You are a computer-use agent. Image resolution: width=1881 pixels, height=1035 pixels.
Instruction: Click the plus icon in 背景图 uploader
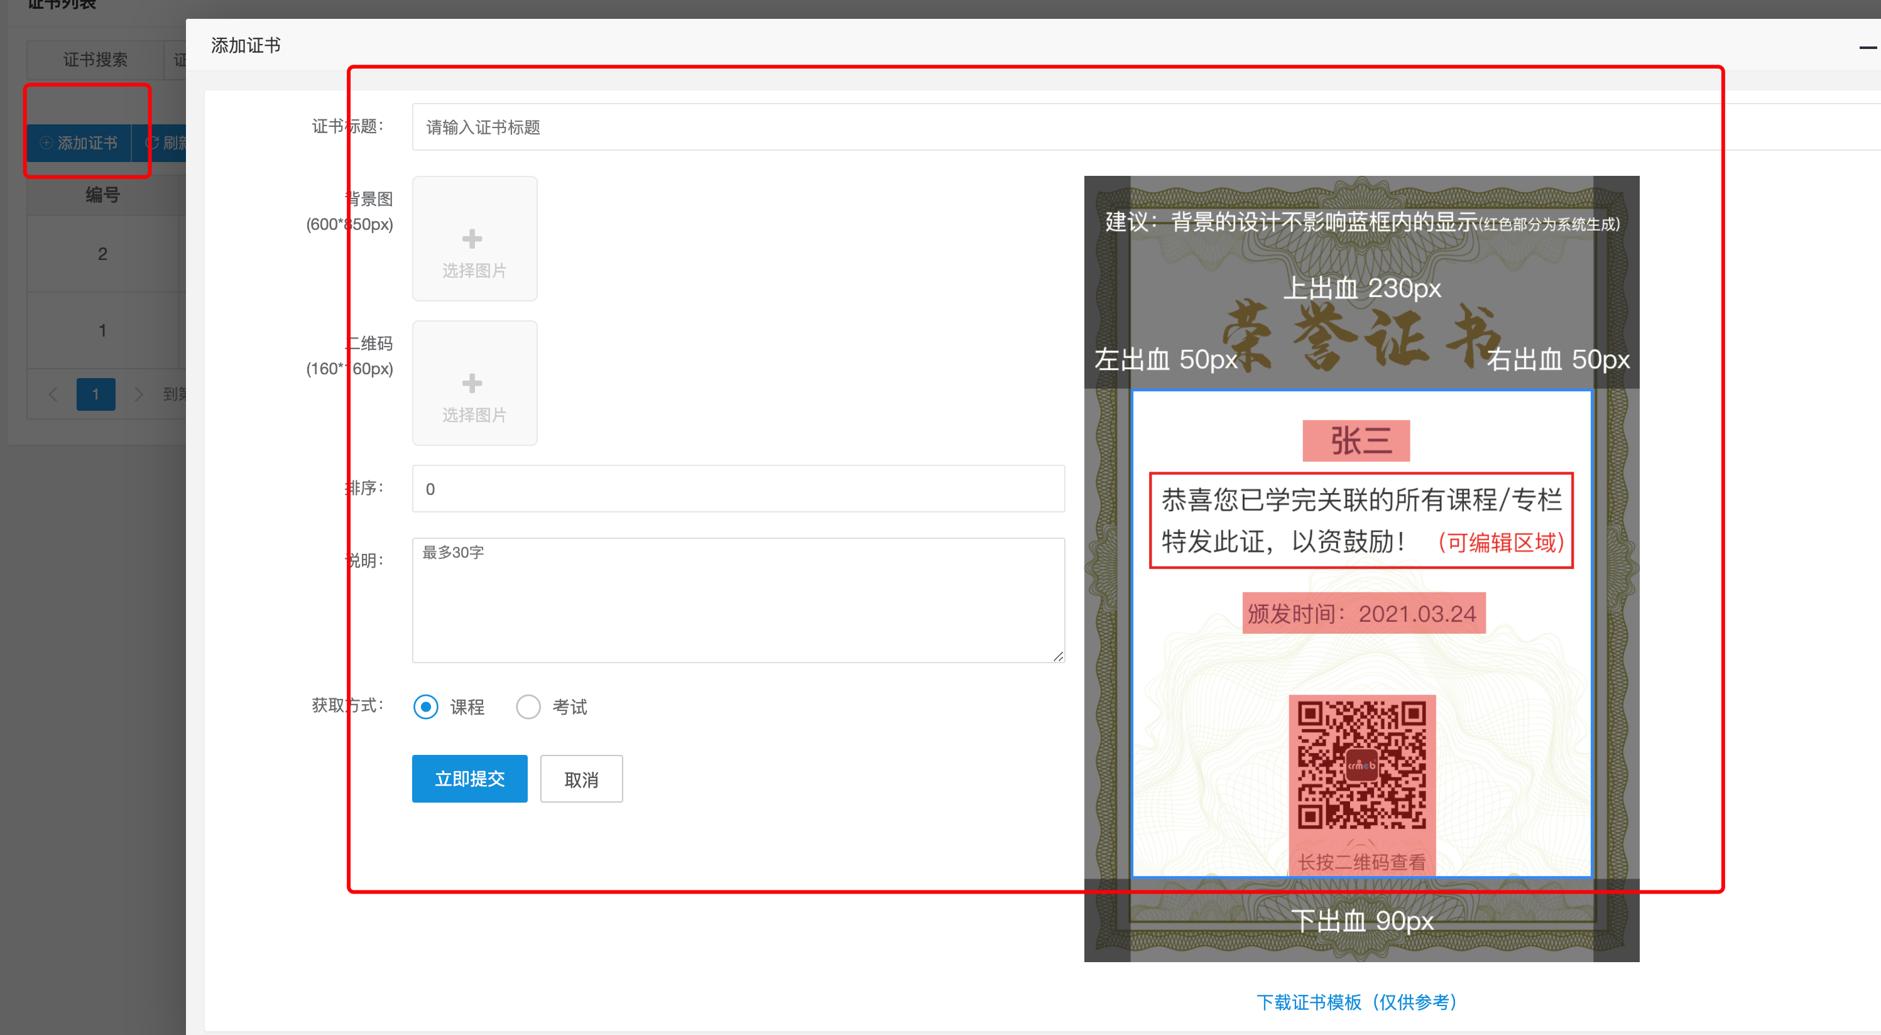point(472,239)
